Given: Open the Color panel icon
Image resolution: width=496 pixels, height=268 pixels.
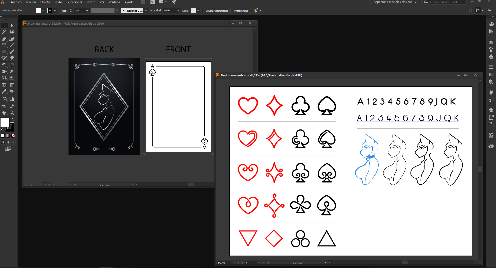Looking at the screenshot, I should click(491, 24).
